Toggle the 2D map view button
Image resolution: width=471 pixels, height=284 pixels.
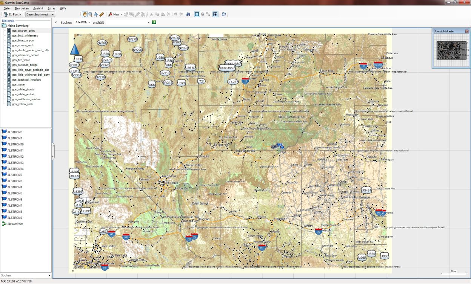(x=197, y=14)
